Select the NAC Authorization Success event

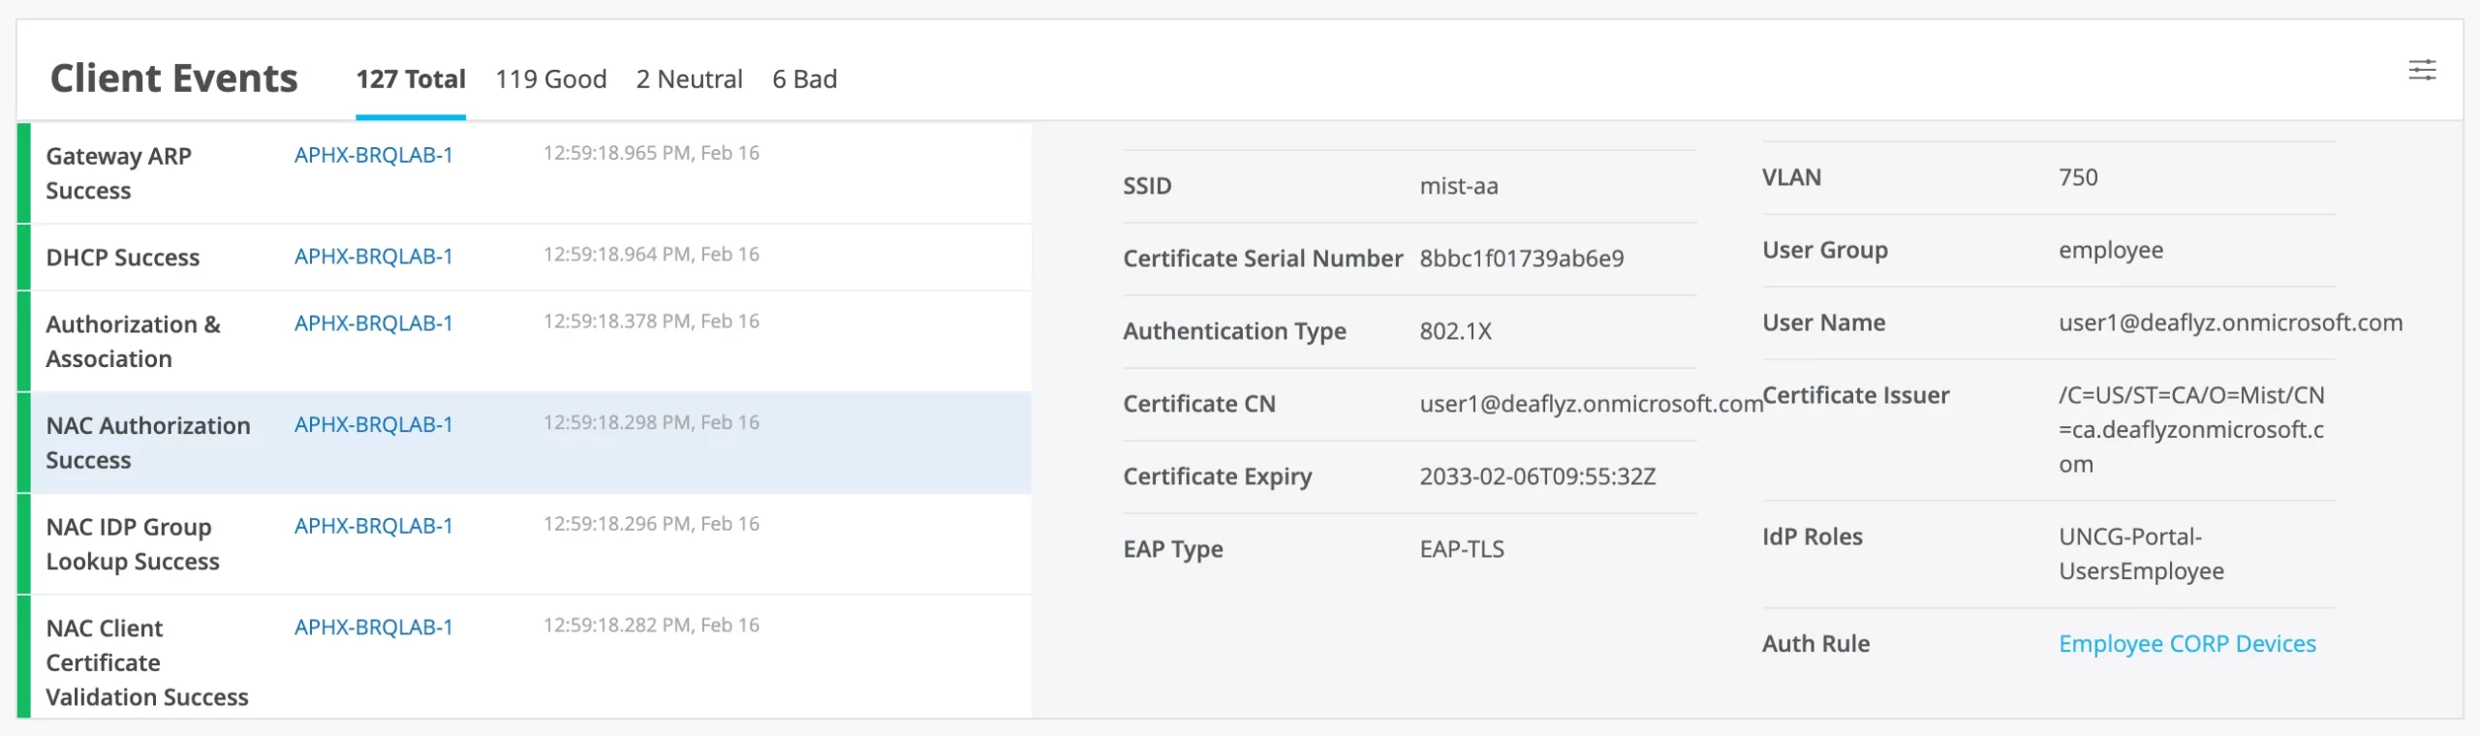pyautogui.click(x=147, y=443)
